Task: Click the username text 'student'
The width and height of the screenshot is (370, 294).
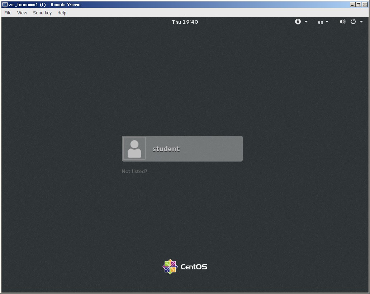Action: (166, 148)
